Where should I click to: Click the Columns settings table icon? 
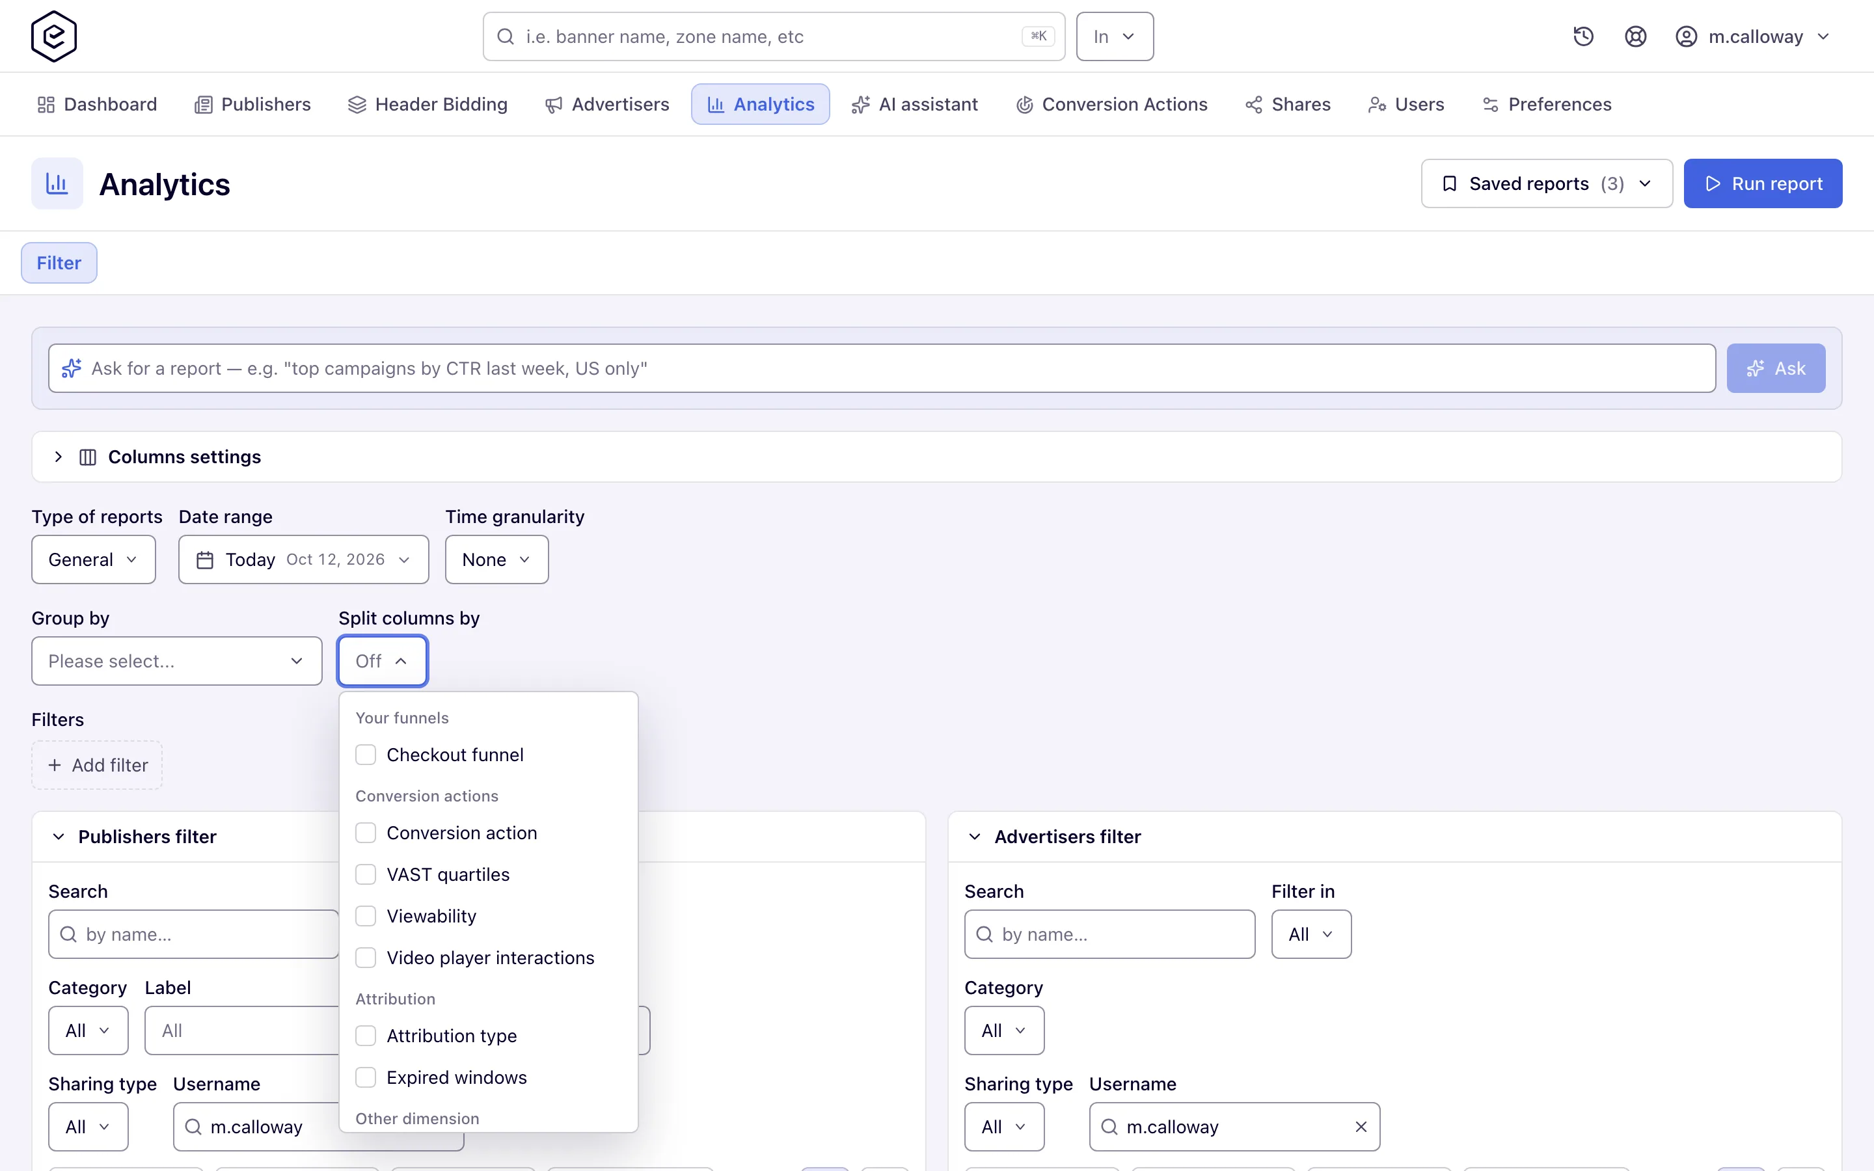(87, 457)
